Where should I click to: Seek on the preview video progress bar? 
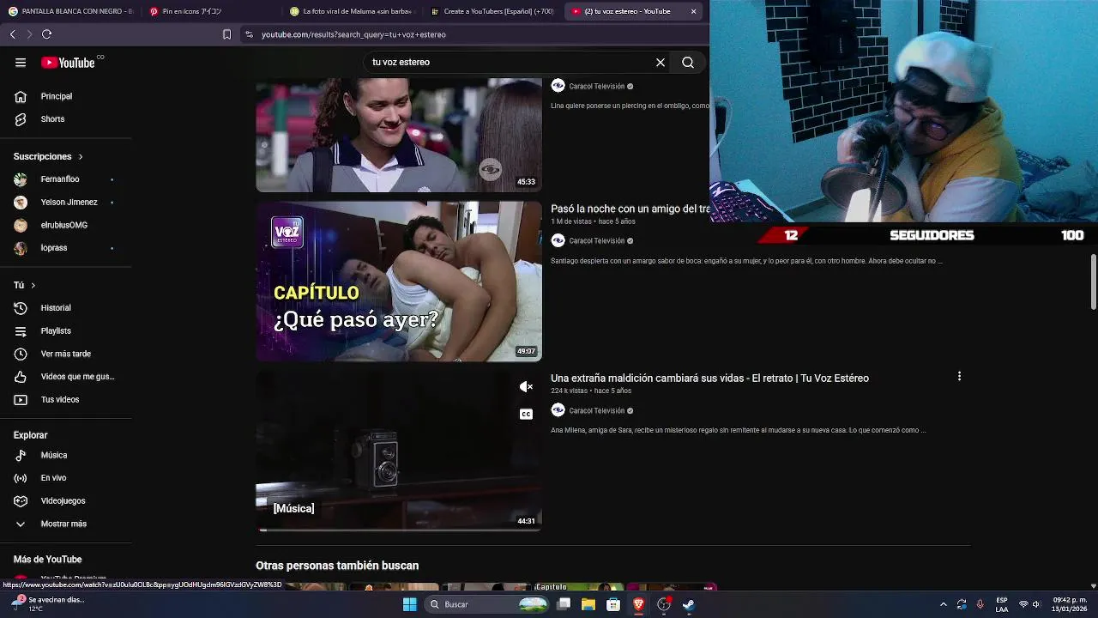399,530
